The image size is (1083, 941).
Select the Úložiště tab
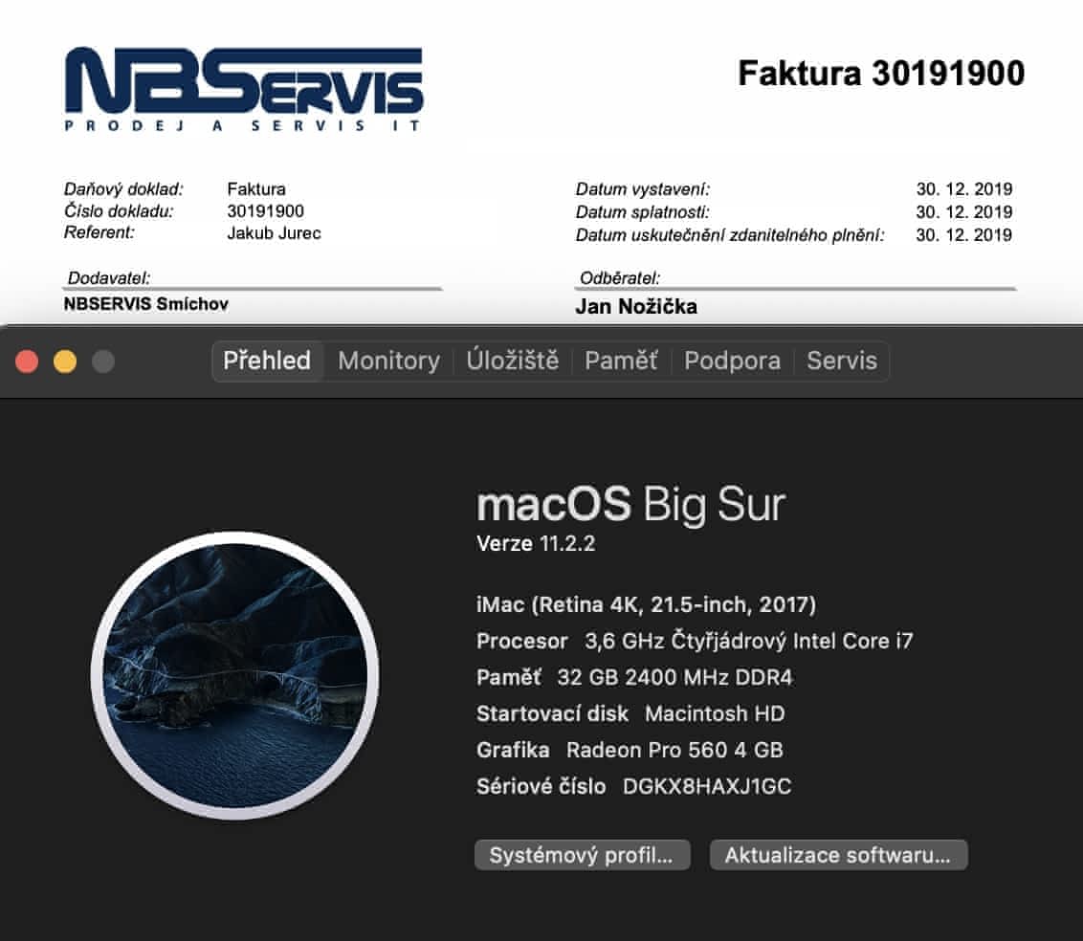point(513,361)
